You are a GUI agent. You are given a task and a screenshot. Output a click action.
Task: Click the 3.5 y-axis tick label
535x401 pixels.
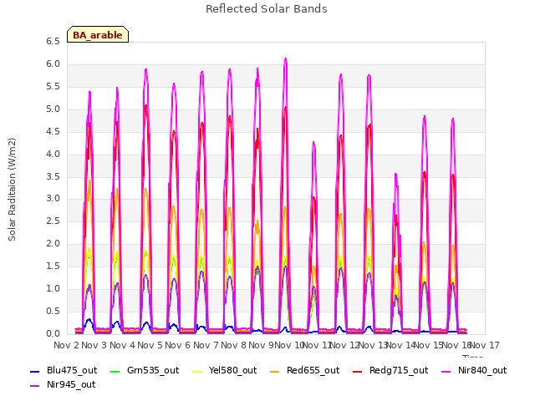(x=53, y=176)
